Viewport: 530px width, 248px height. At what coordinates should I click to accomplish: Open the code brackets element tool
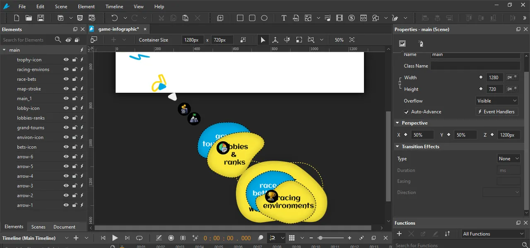pos(364,18)
